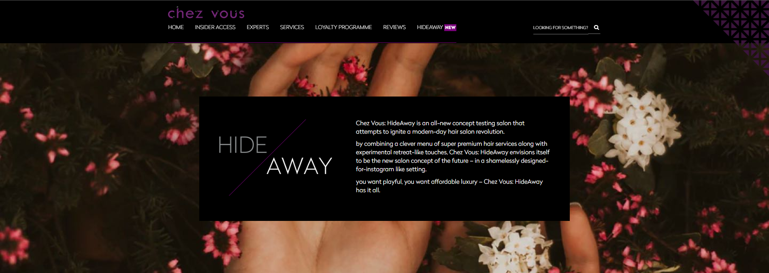Screen dimensions: 769x273
Task: Click the paragraph mentioning designed-for-instagram setting
Action: (x=453, y=156)
